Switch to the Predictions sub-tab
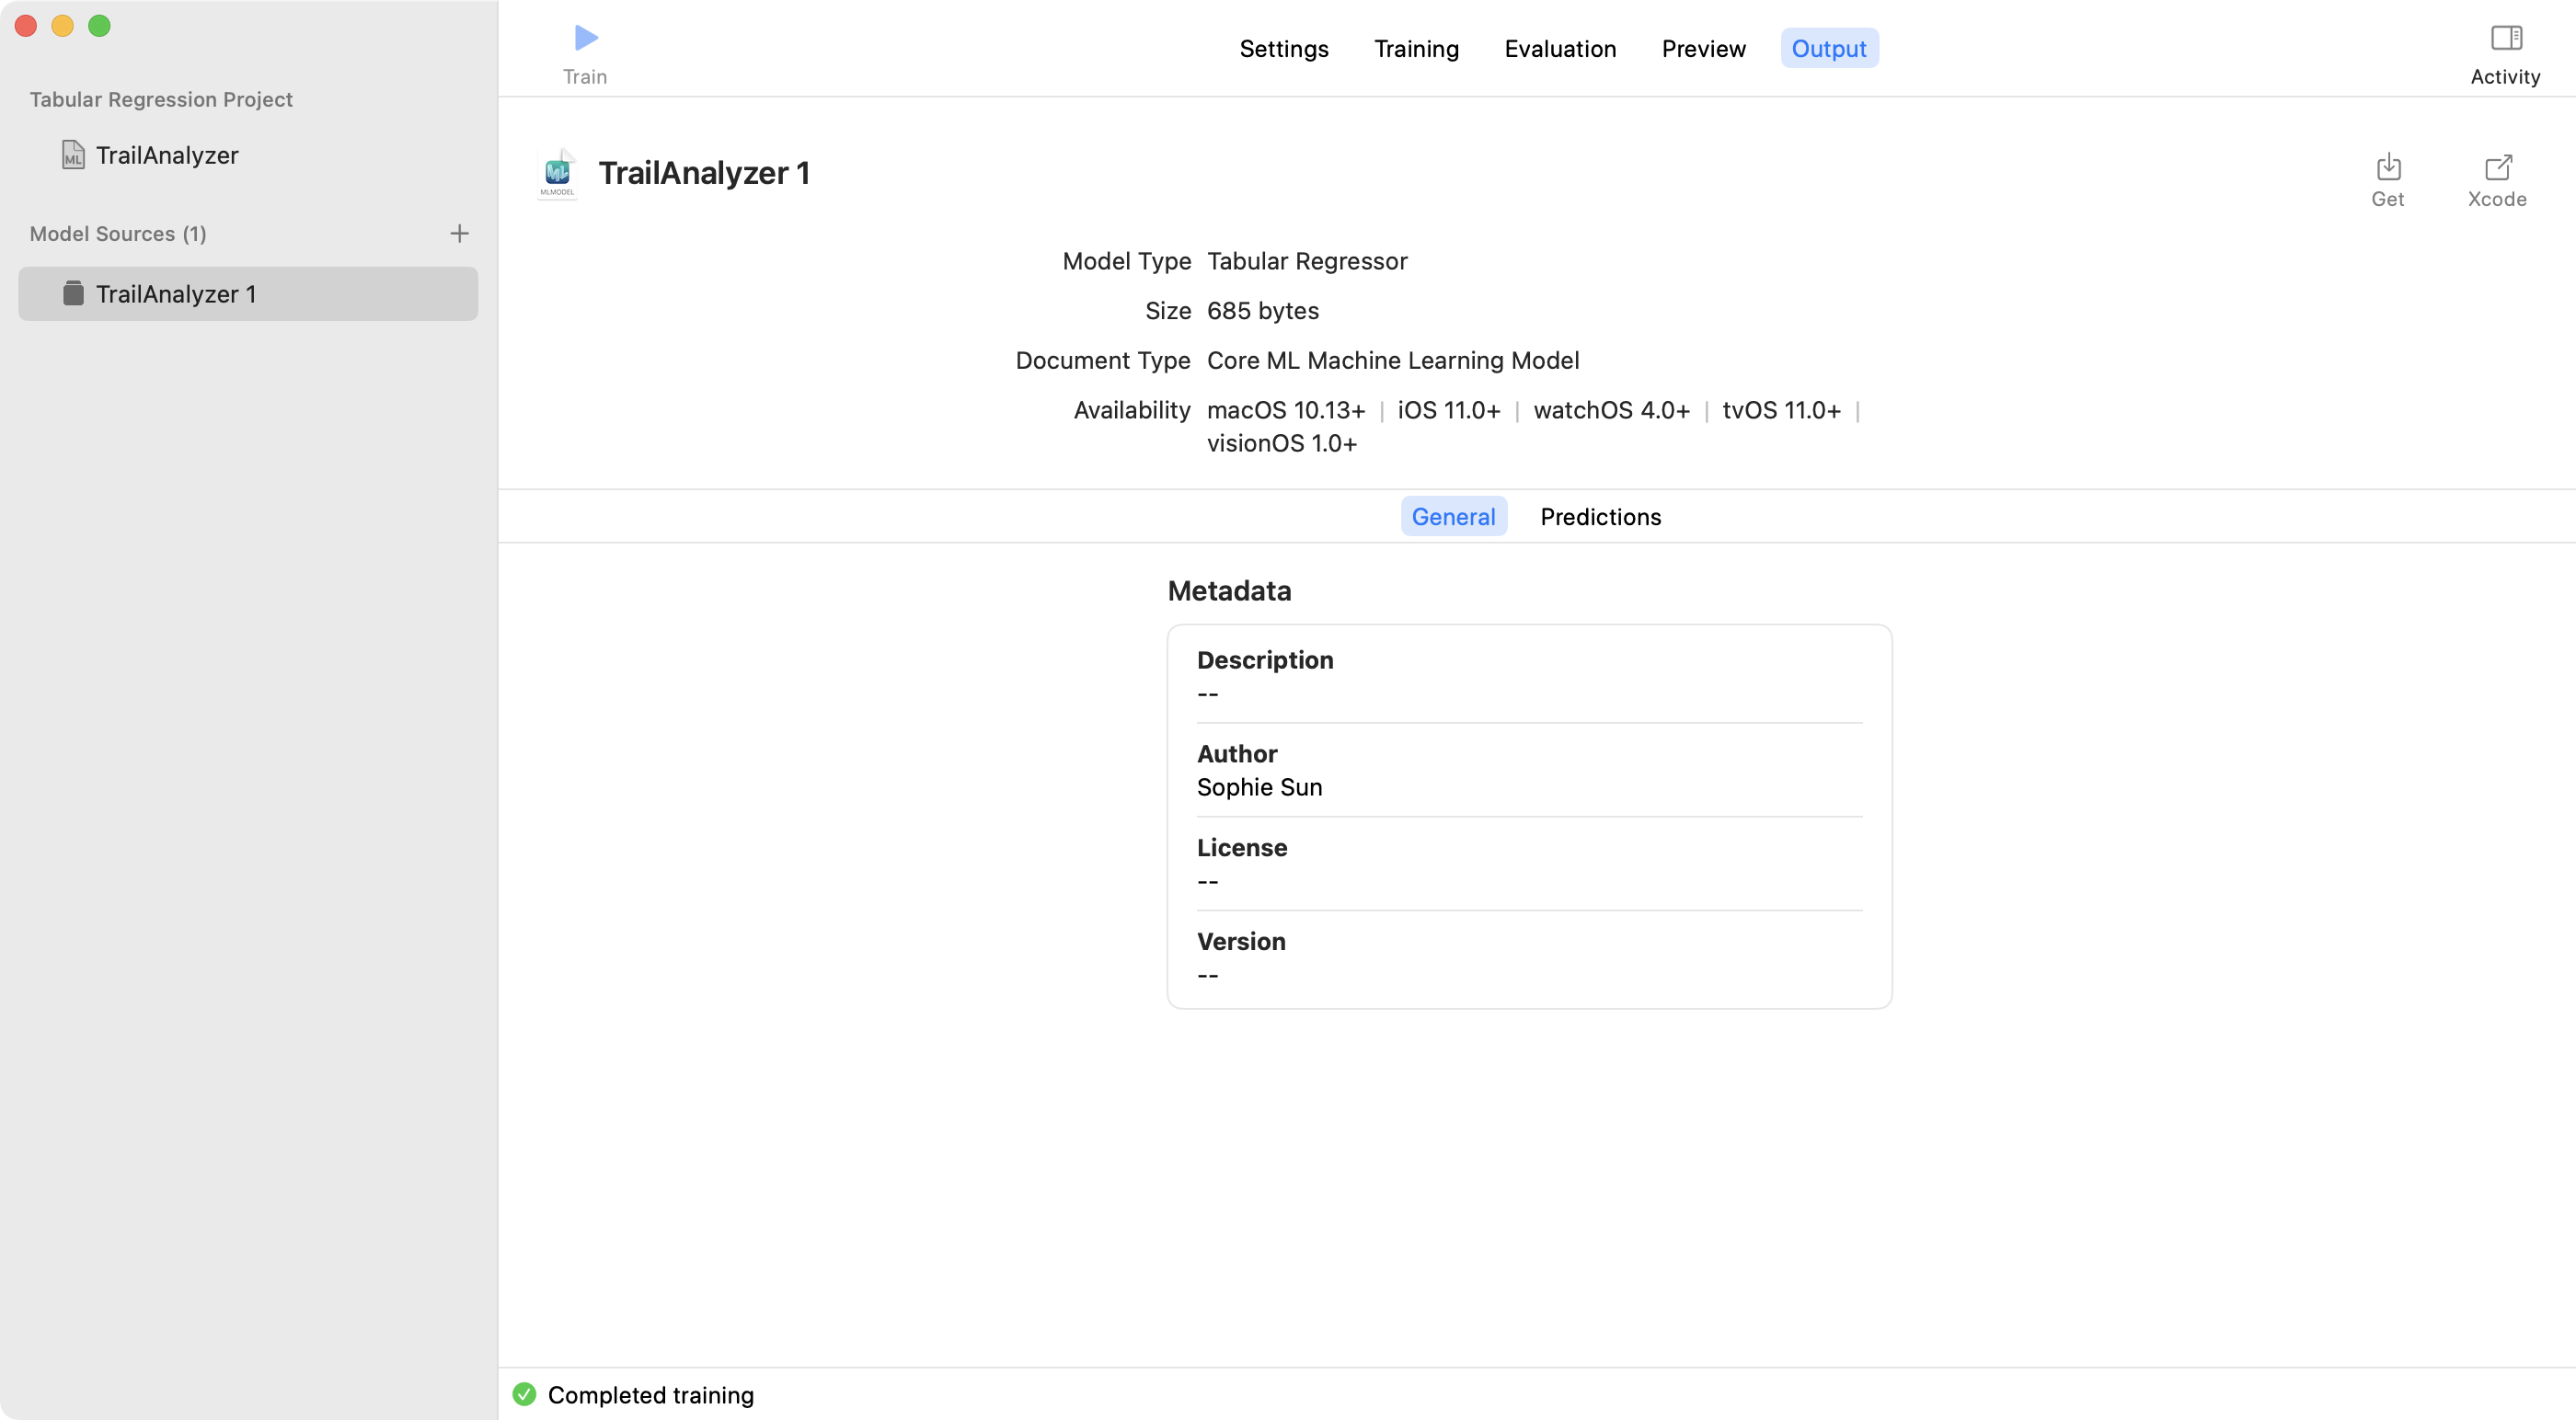The image size is (2576, 1420). [1600, 516]
